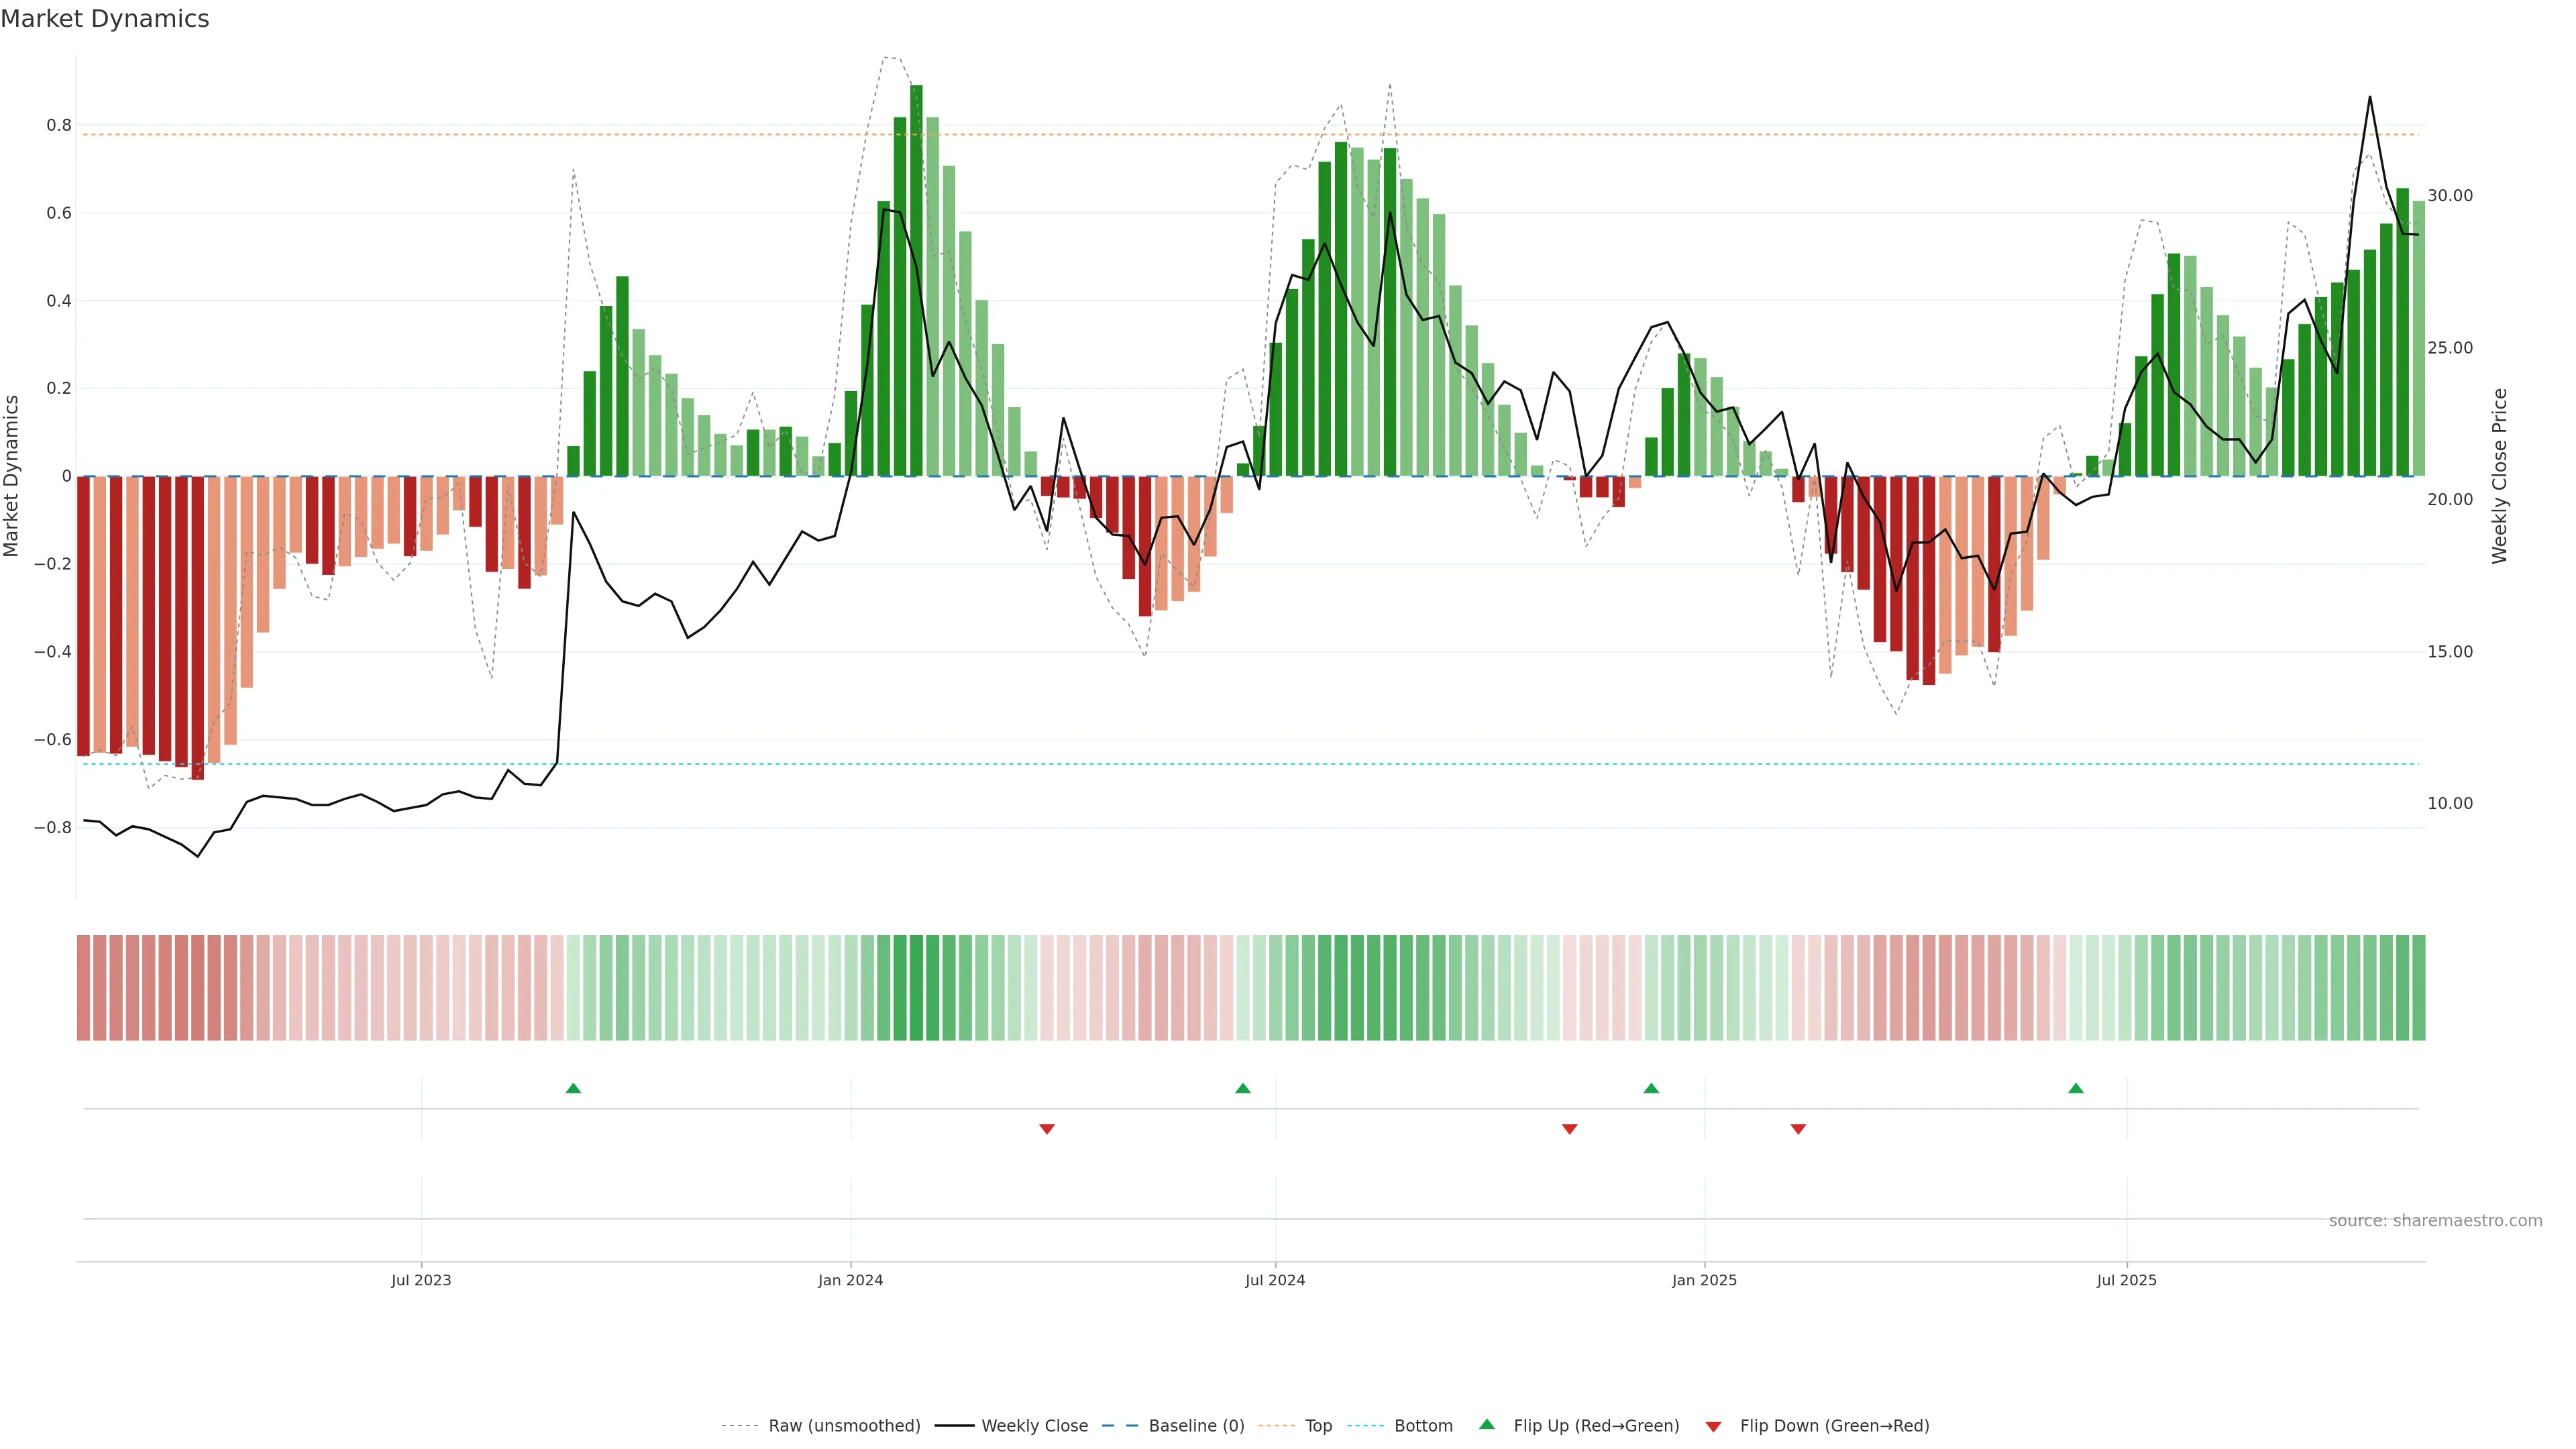Toggle the Bottom legend entry

[x=1423, y=1426]
